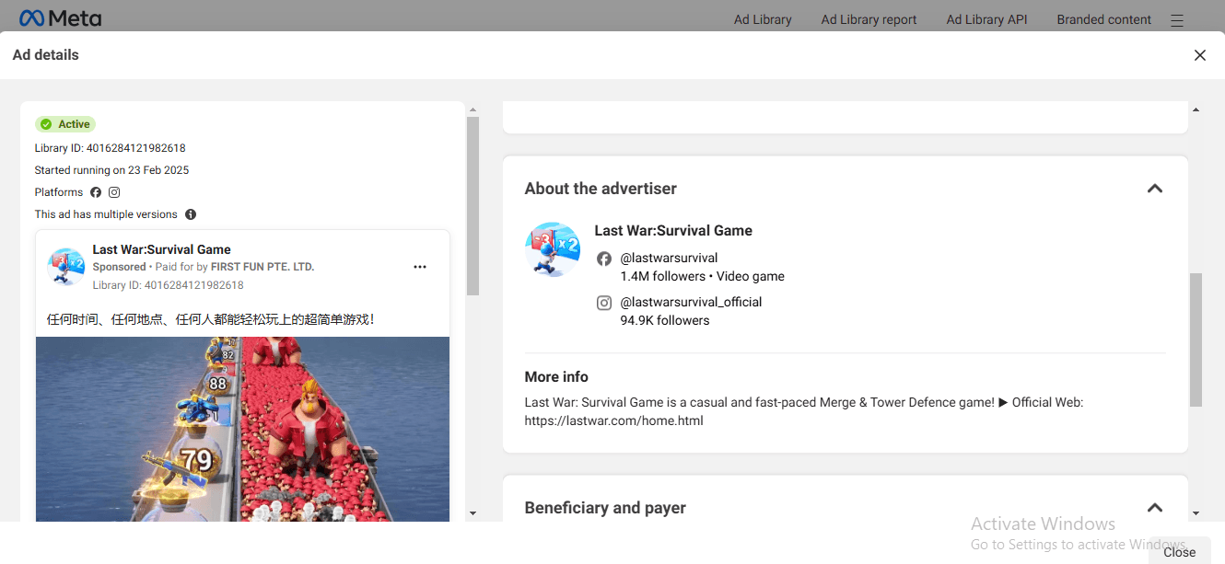Go to Ad Library API page

point(986,19)
